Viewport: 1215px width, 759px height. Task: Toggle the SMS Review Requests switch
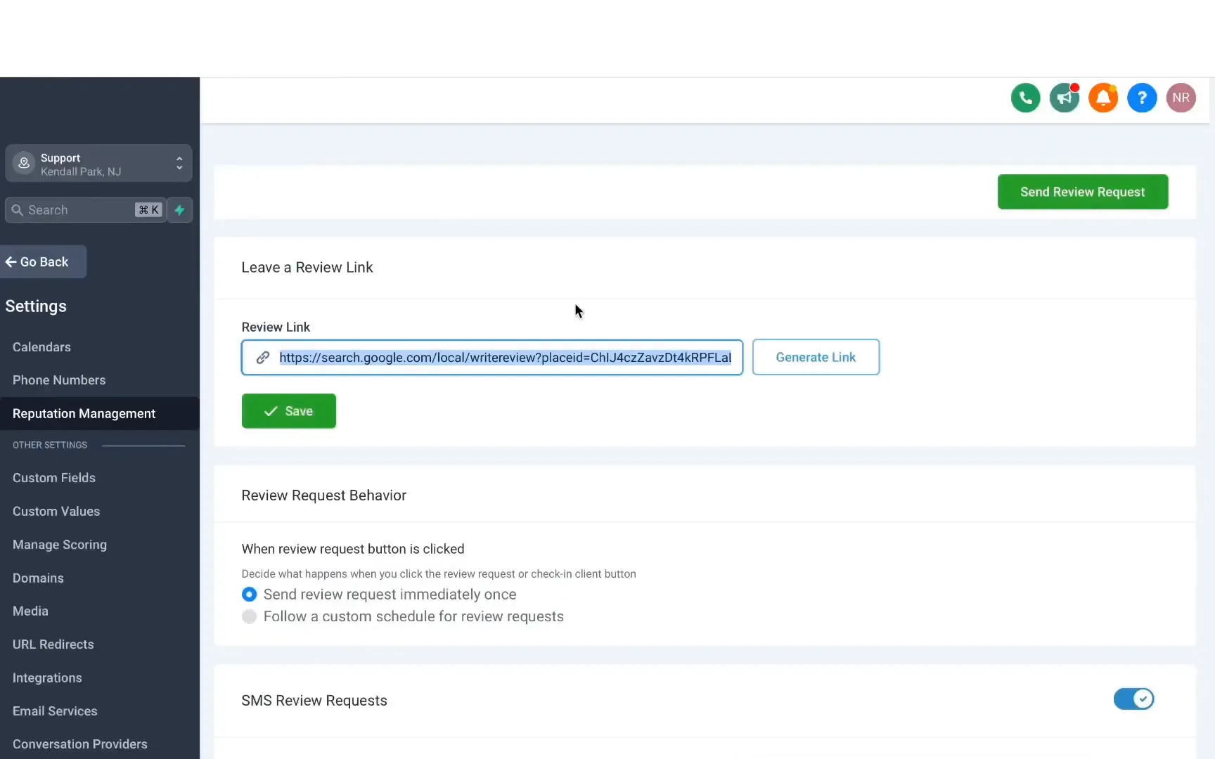coord(1133,699)
